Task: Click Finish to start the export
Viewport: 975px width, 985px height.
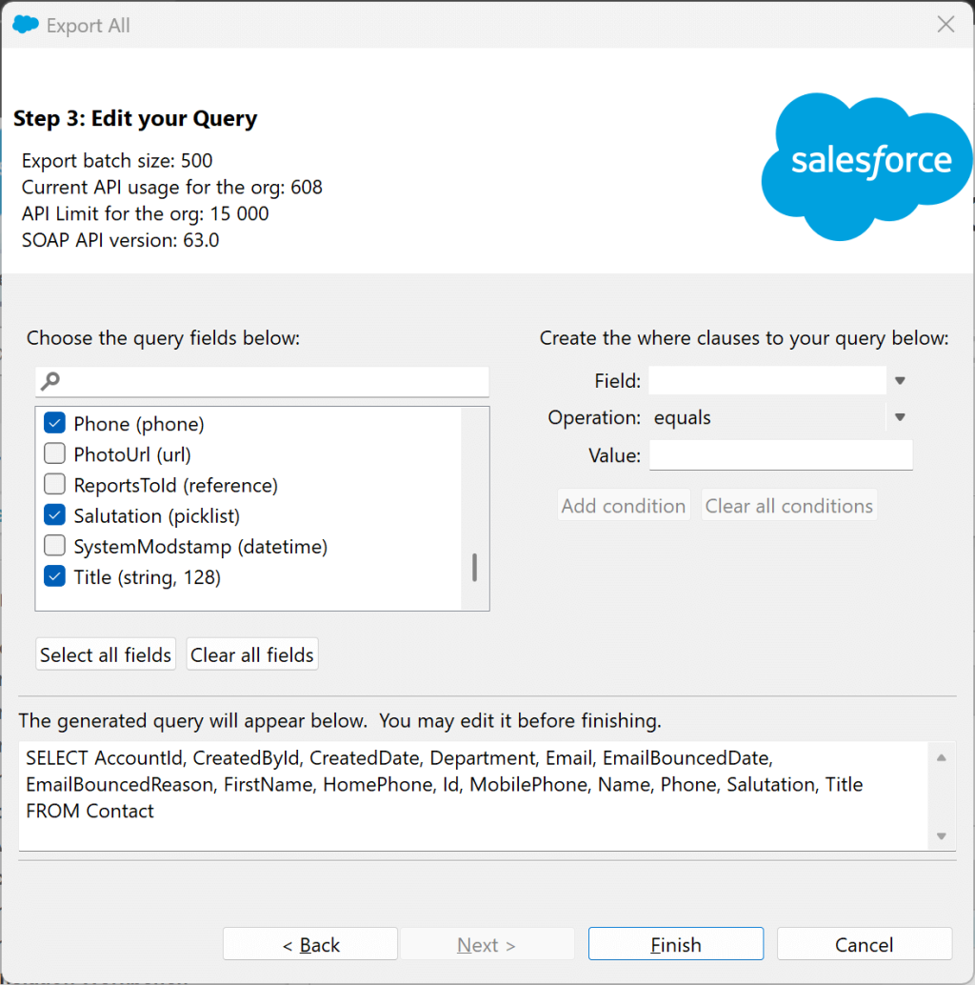Action: (675, 943)
